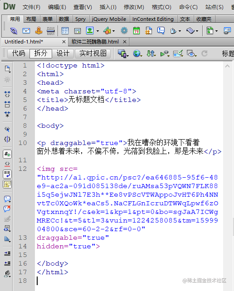The height and width of the screenshot is (291, 234).
Task: Switch to 设计 view
Action: [63, 53]
